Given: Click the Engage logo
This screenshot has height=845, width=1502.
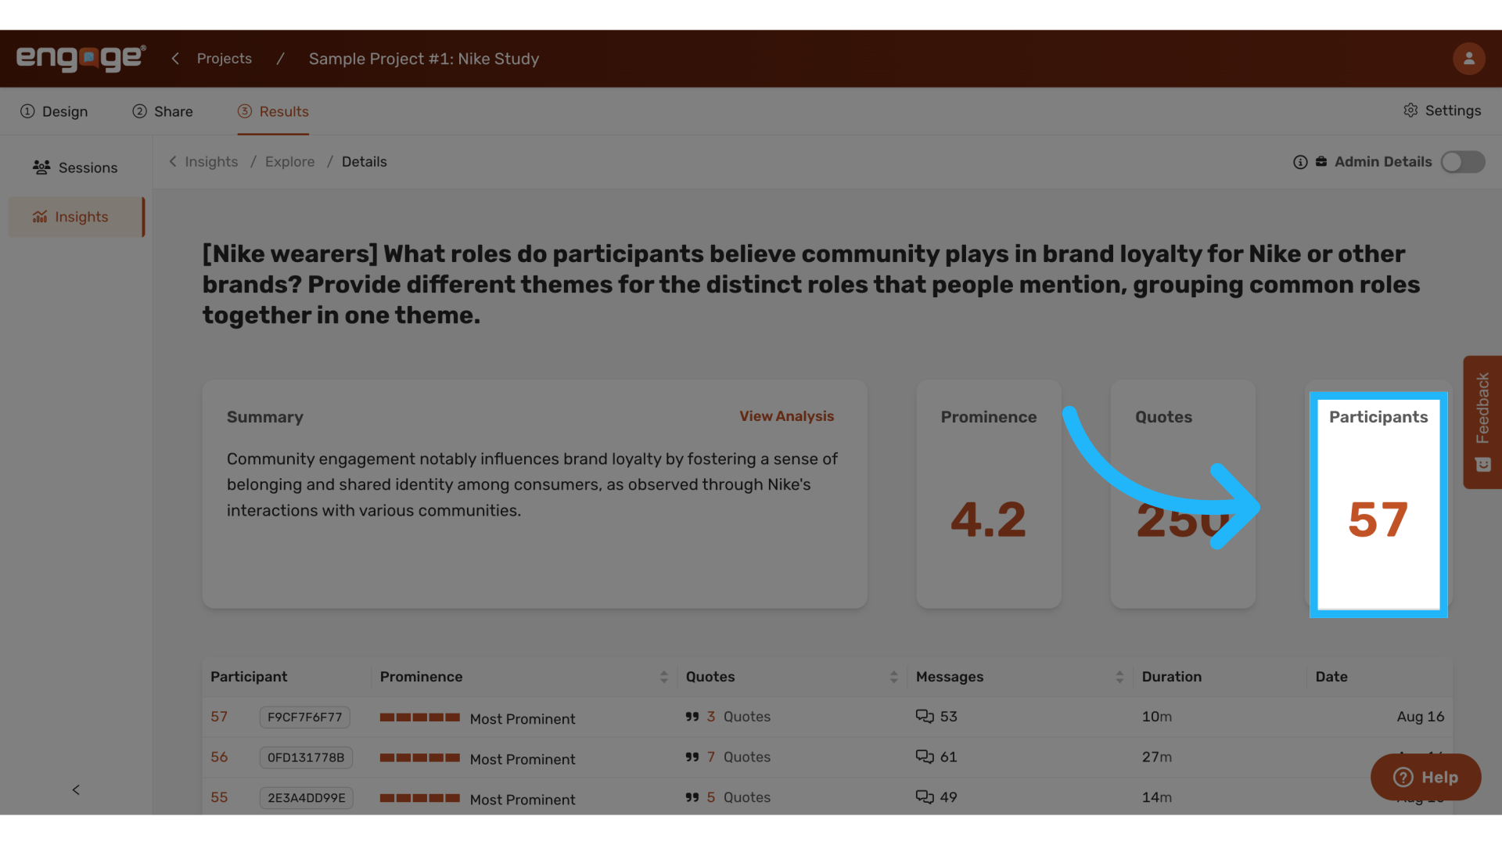Looking at the screenshot, I should tap(81, 59).
